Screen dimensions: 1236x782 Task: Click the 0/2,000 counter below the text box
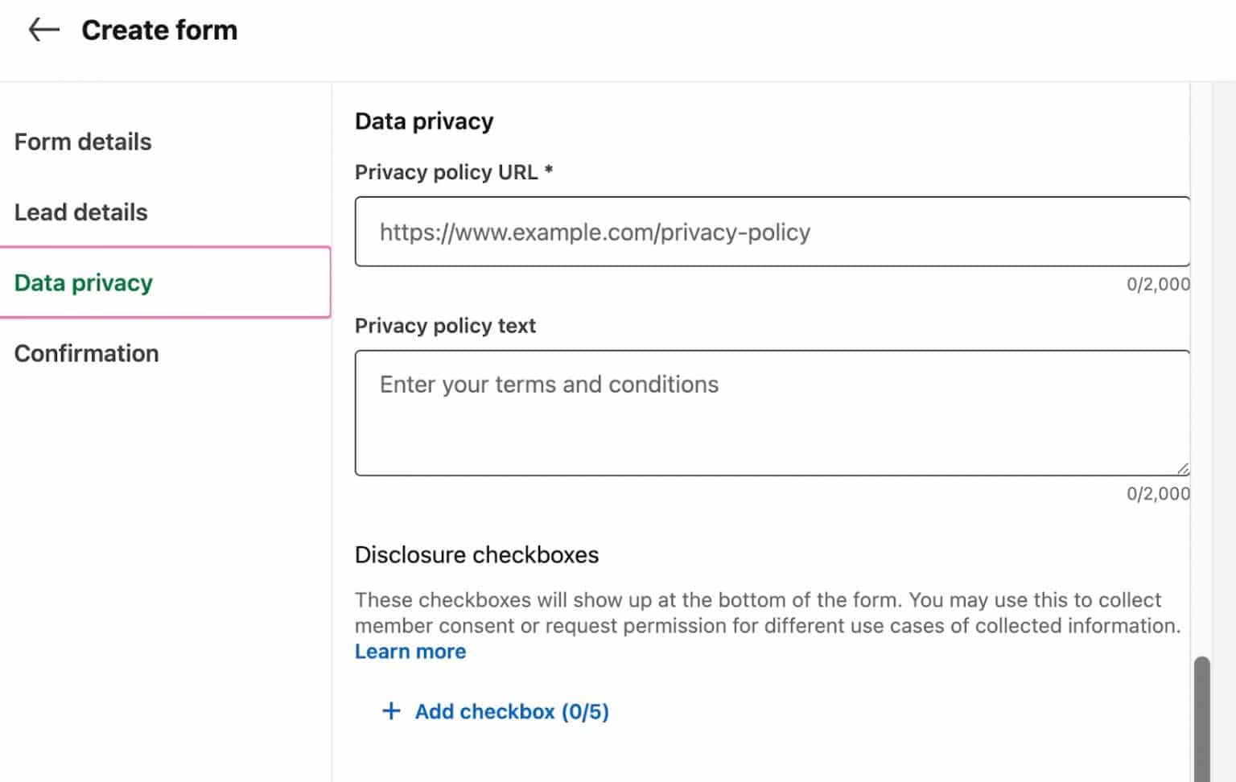tap(1157, 493)
